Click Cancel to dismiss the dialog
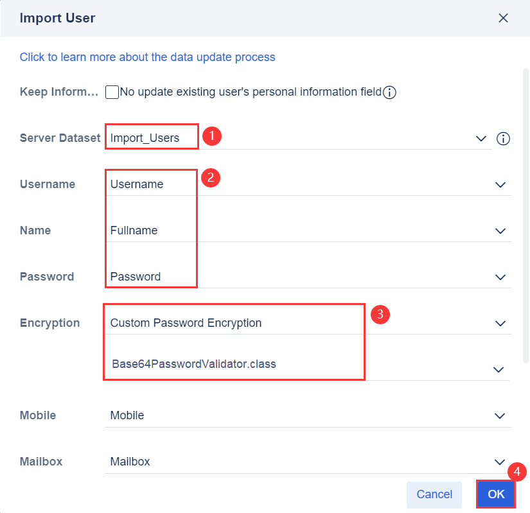 [x=434, y=494]
